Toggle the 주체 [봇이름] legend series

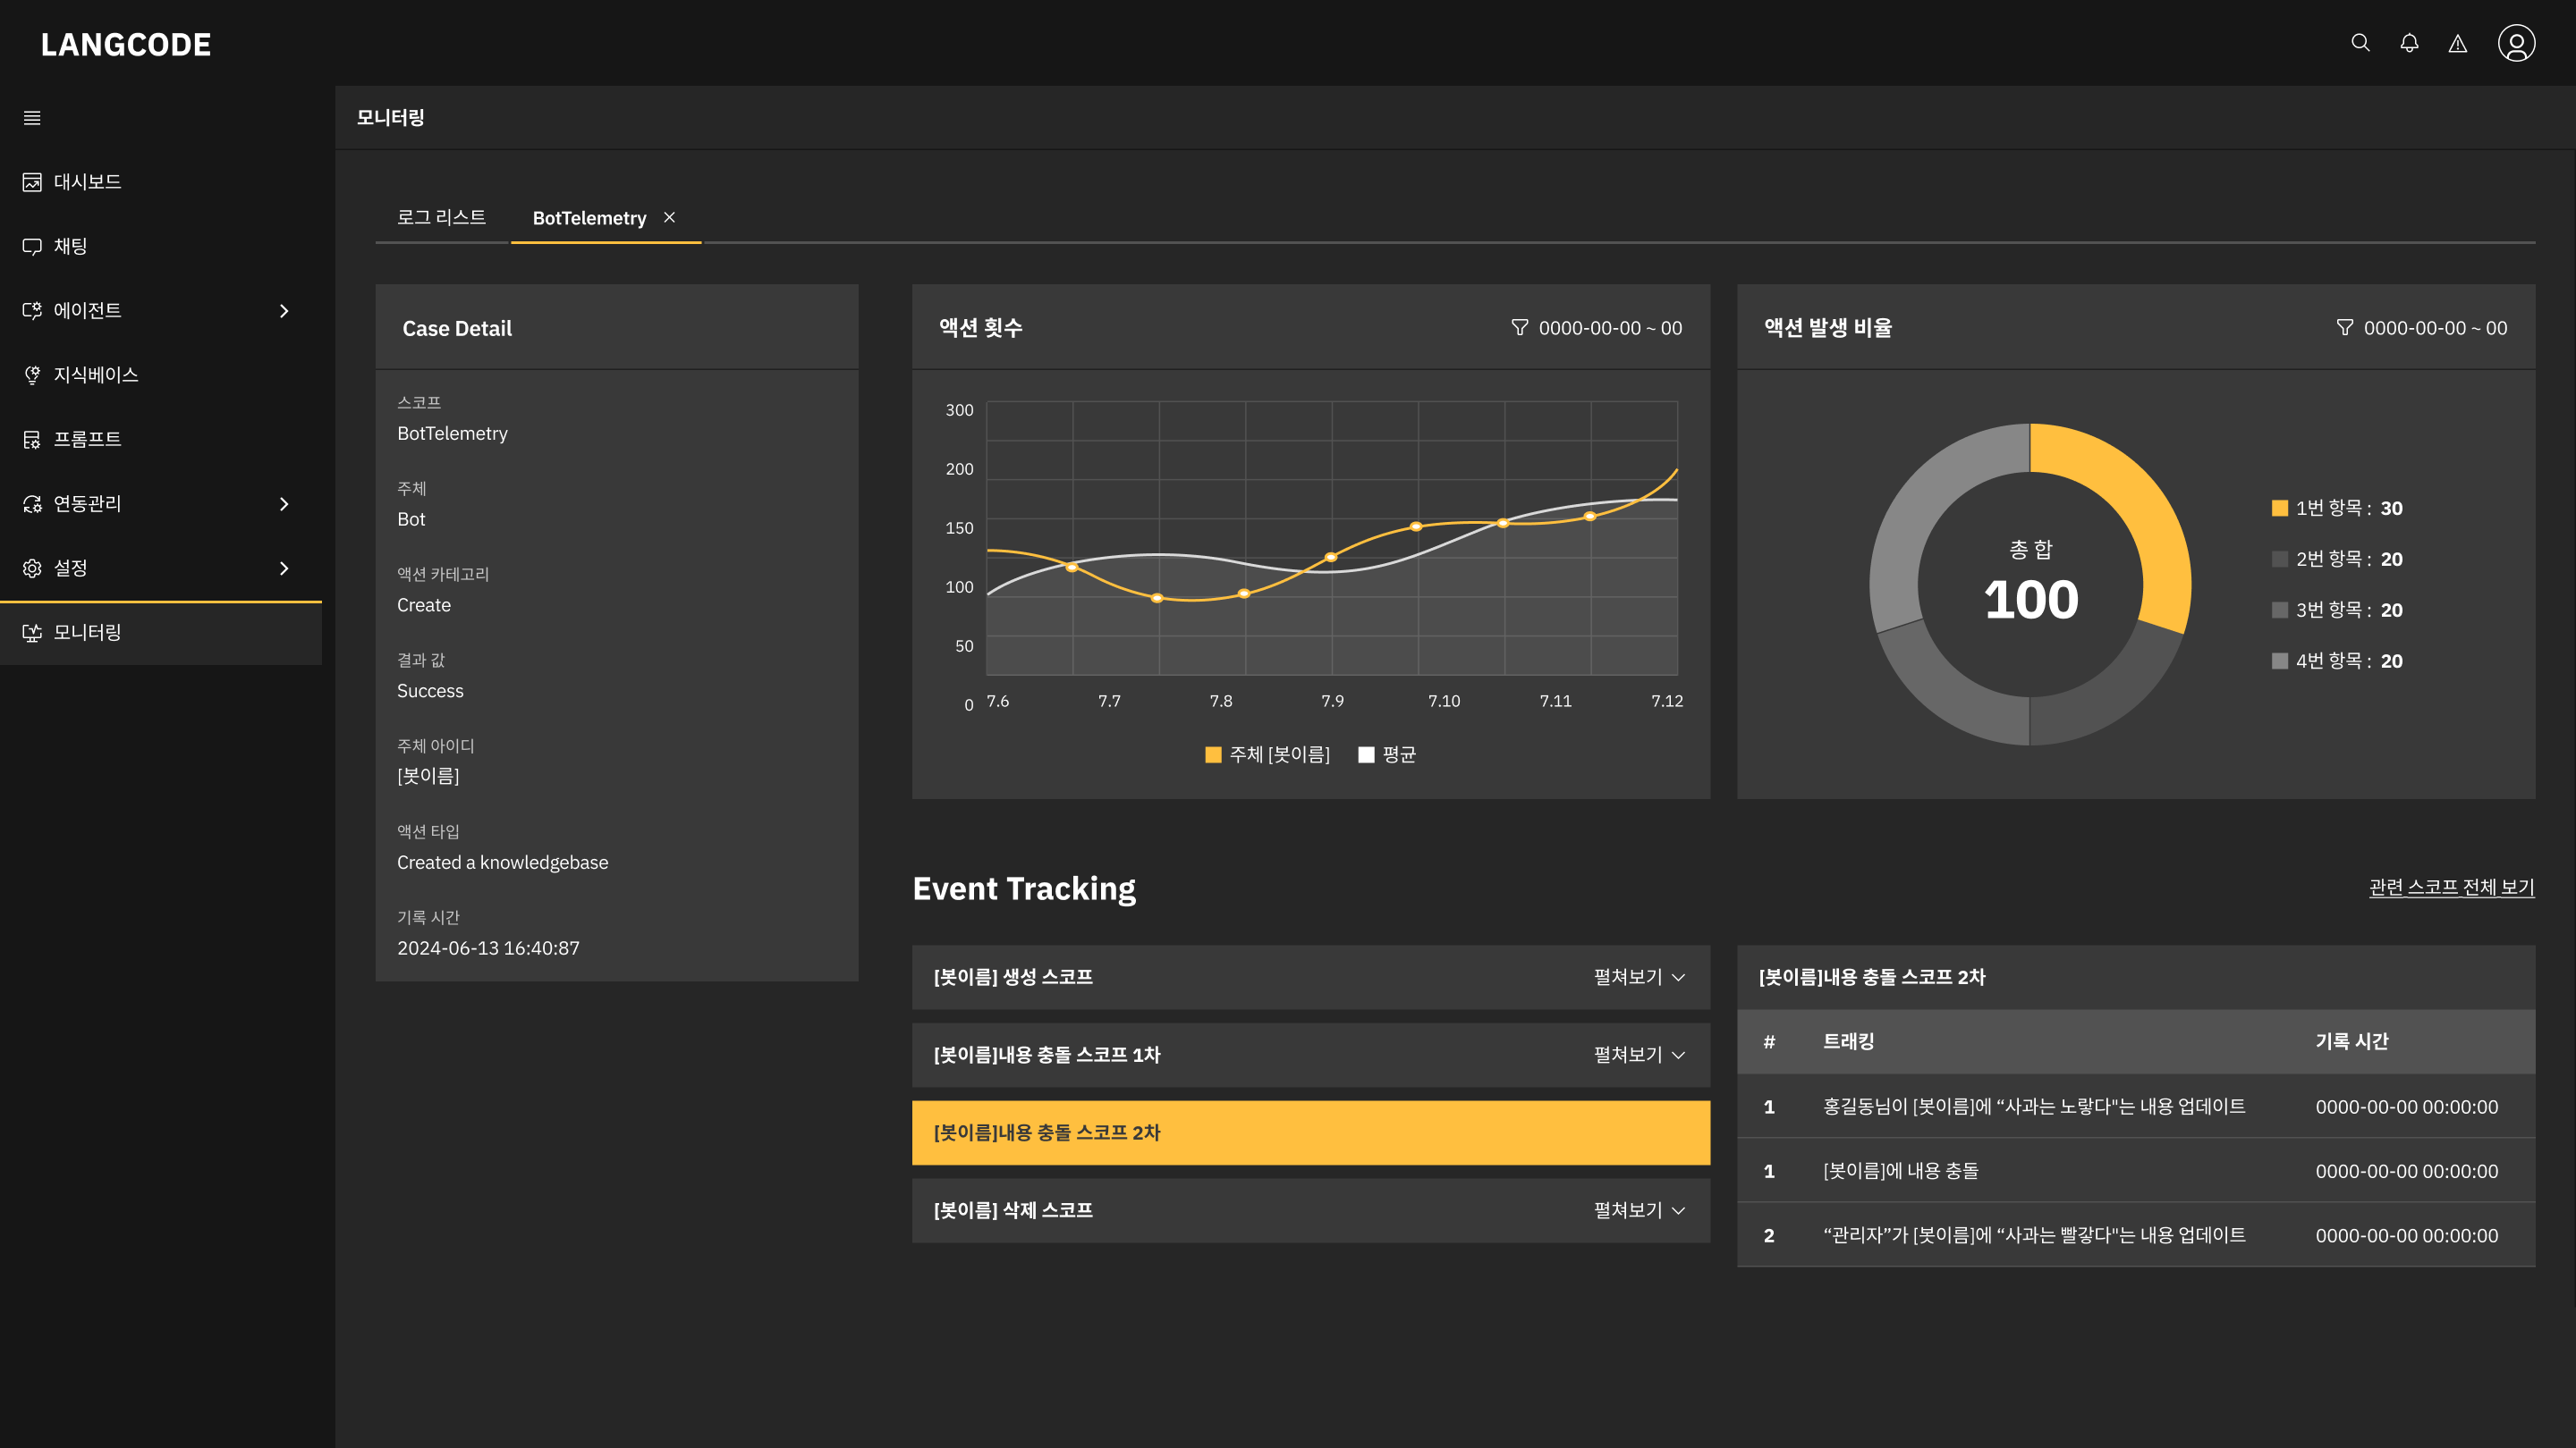pyautogui.click(x=1267, y=754)
